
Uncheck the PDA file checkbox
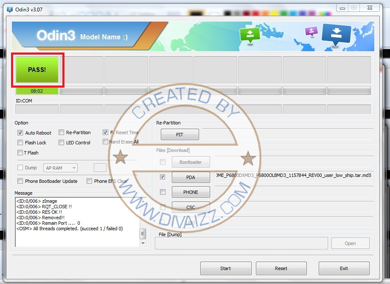coord(163,177)
